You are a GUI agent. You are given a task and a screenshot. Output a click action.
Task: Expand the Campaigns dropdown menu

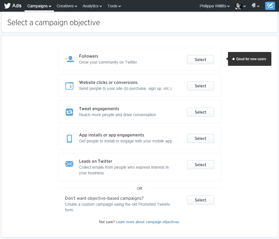click(x=39, y=6)
